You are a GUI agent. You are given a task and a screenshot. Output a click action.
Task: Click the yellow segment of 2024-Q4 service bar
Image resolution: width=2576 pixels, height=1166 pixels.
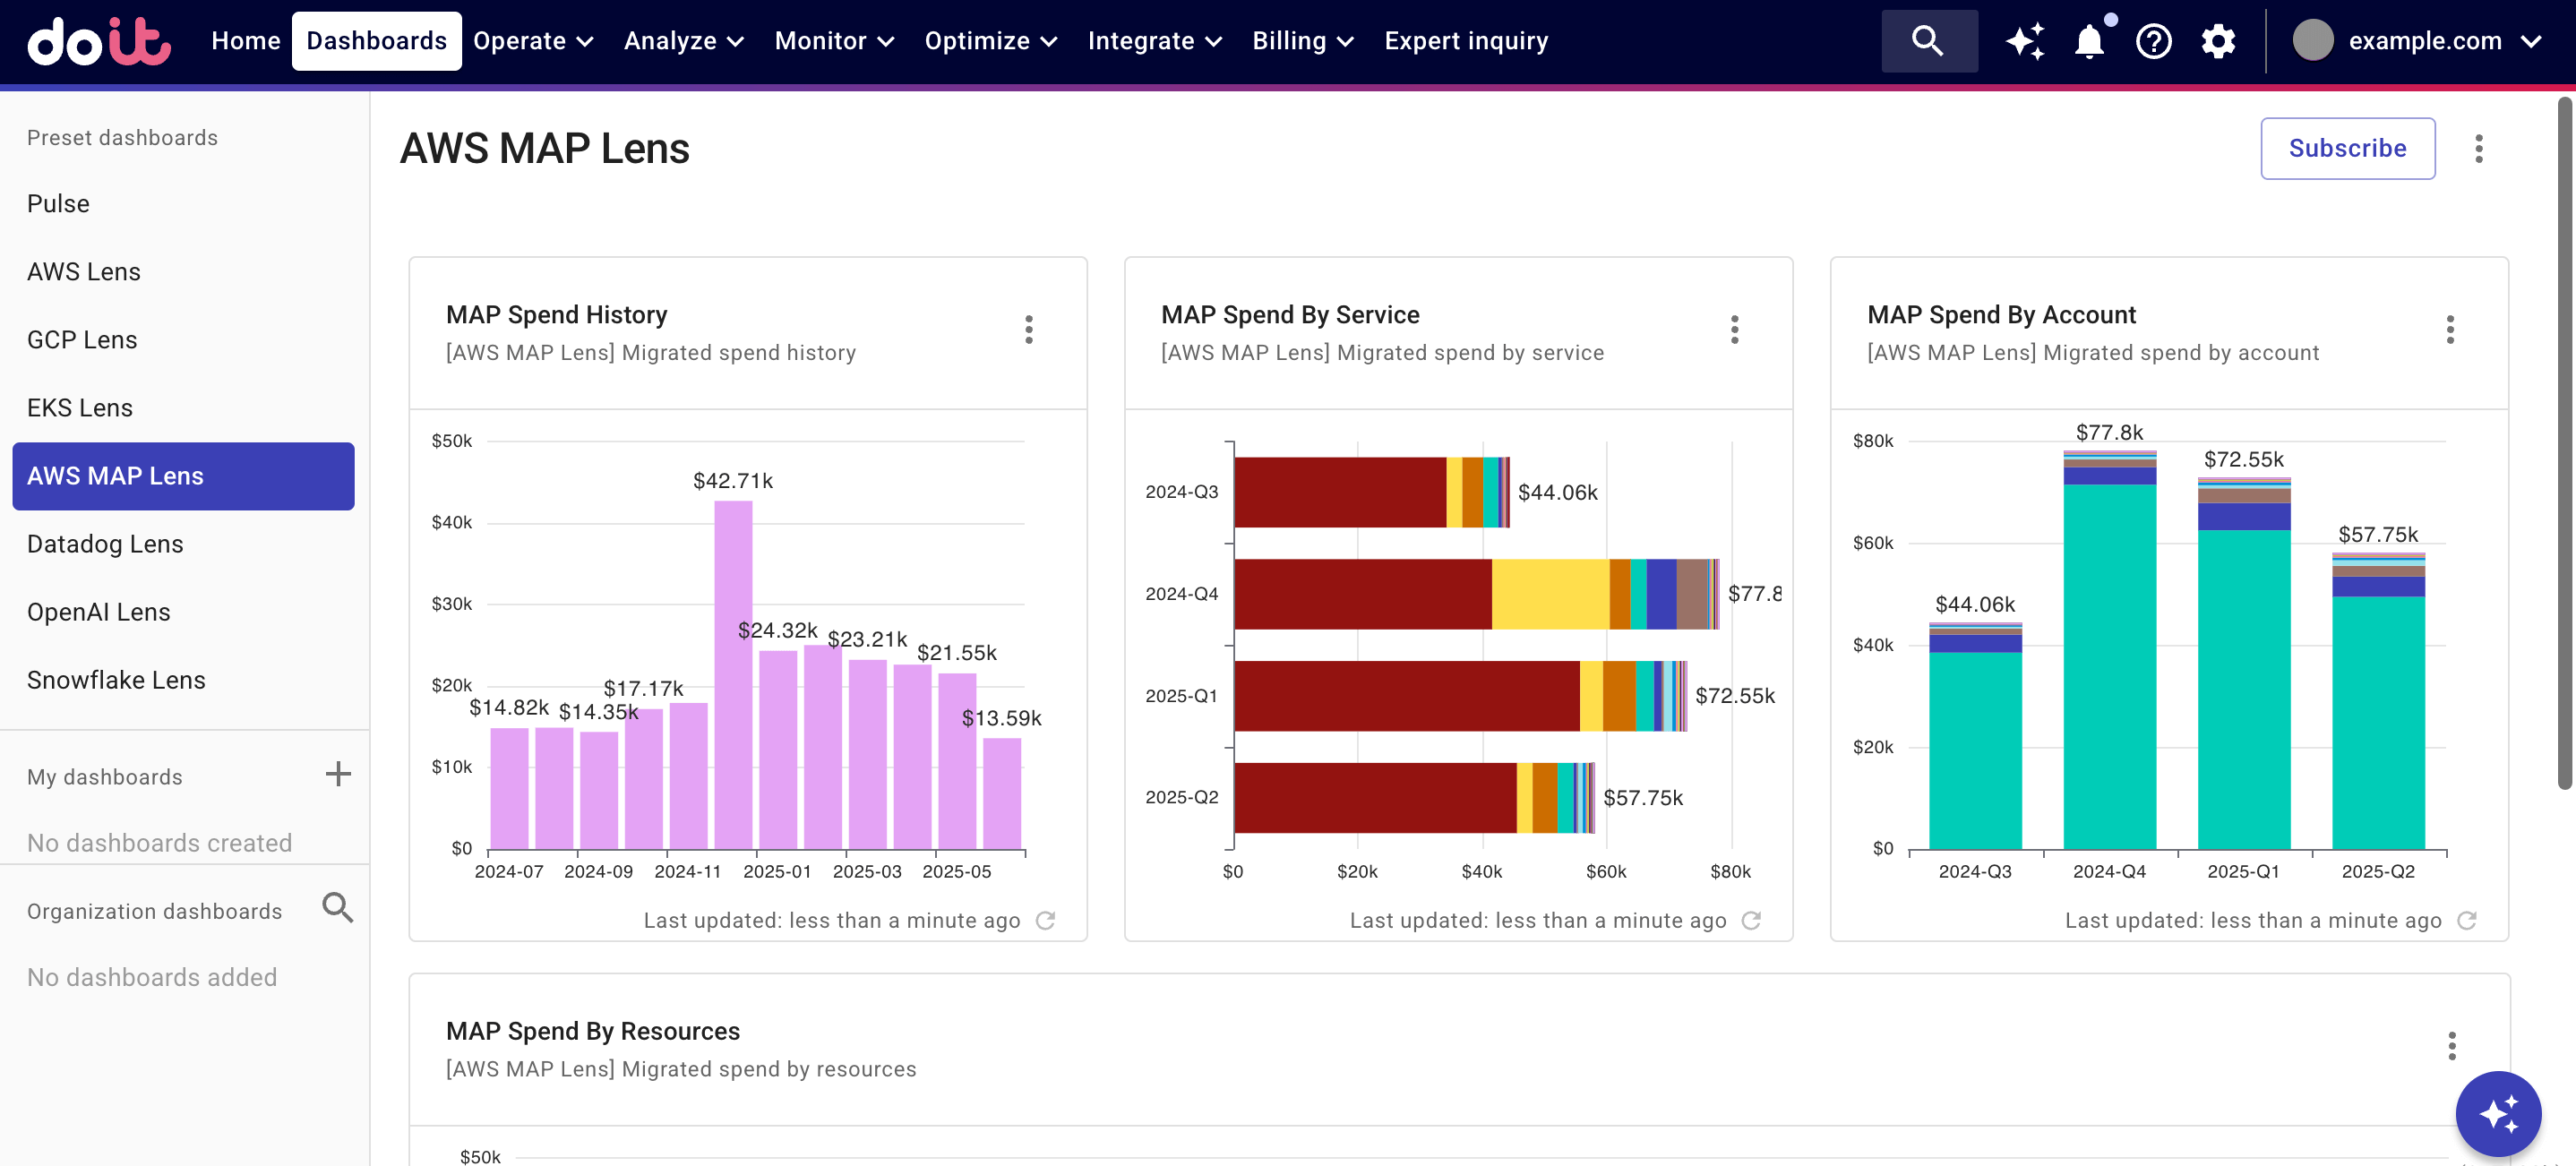[1551, 594]
